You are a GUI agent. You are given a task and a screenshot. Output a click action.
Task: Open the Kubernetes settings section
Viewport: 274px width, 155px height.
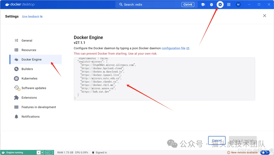36,79
